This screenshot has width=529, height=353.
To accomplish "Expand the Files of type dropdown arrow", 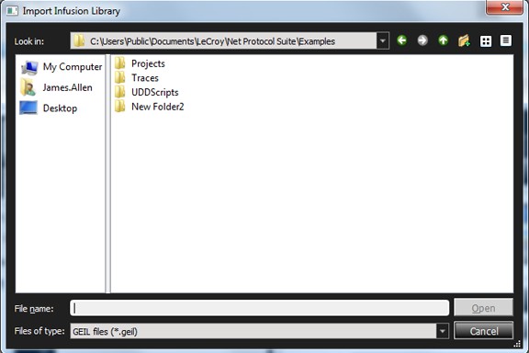I will [443, 331].
